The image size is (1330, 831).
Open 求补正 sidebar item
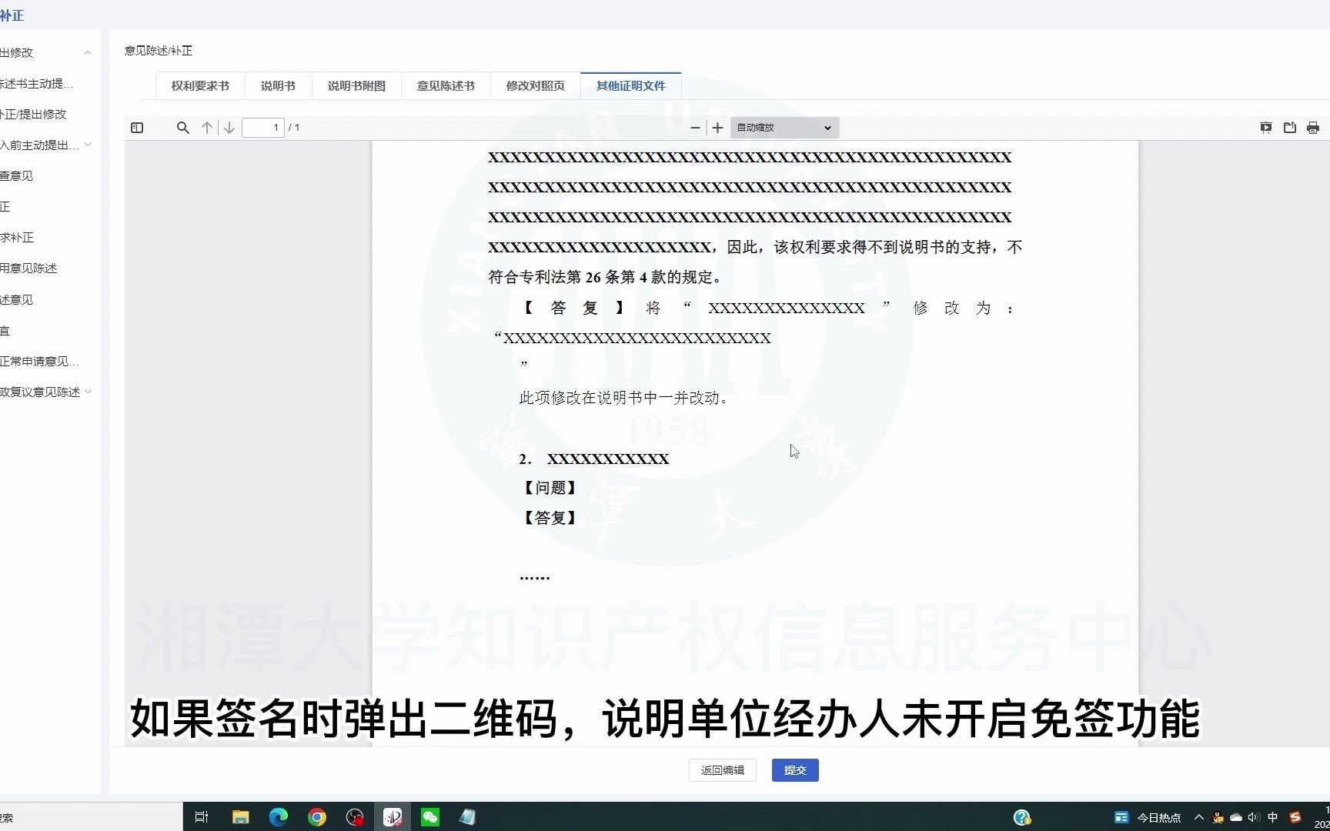pos(17,237)
